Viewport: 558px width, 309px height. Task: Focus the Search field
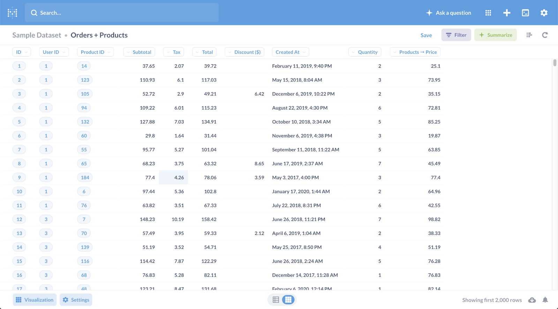122,13
